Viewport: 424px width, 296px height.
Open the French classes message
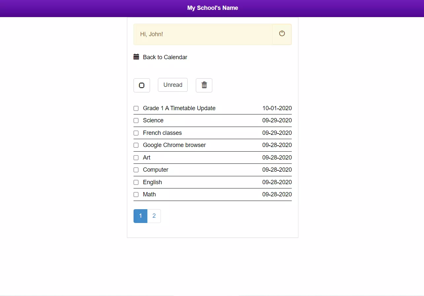pyautogui.click(x=162, y=133)
